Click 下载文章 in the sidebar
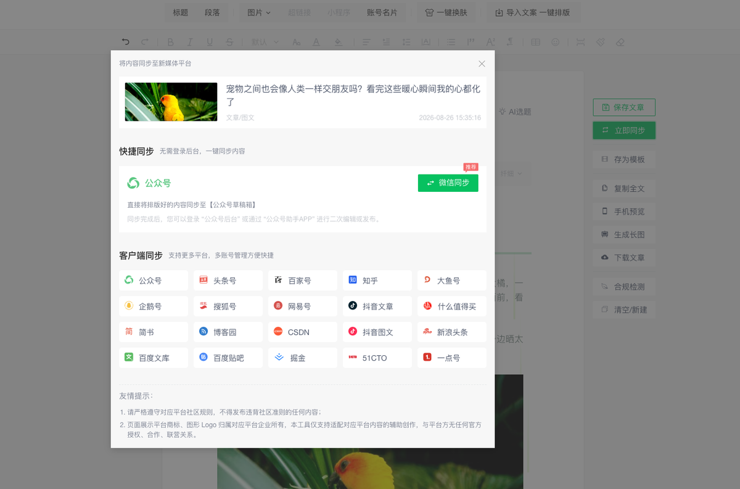 (x=624, y=258)
